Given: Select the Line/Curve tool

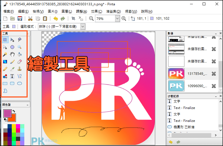Looking at the screenshot, I should pos(20,76).
